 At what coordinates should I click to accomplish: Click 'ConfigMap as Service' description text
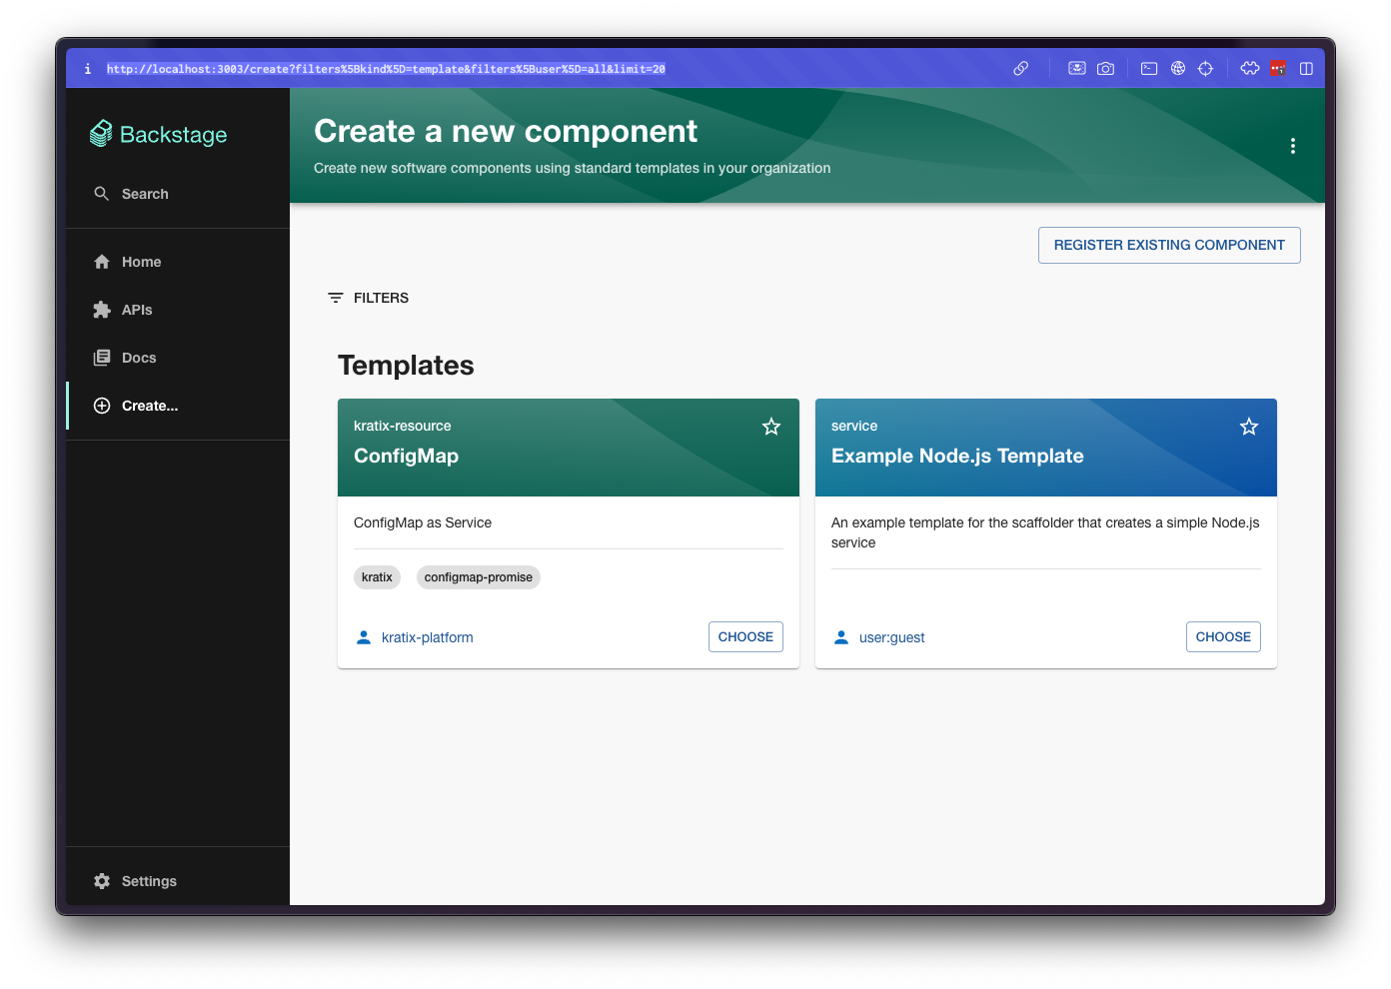tap(423, 522)
